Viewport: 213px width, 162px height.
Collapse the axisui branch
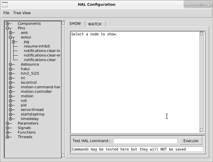(10, 37)
